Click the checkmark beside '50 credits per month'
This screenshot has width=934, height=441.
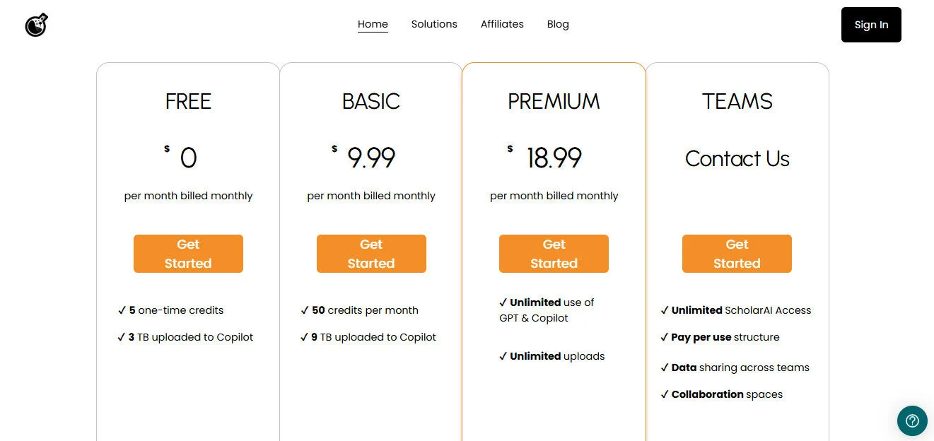click(305, 310)
